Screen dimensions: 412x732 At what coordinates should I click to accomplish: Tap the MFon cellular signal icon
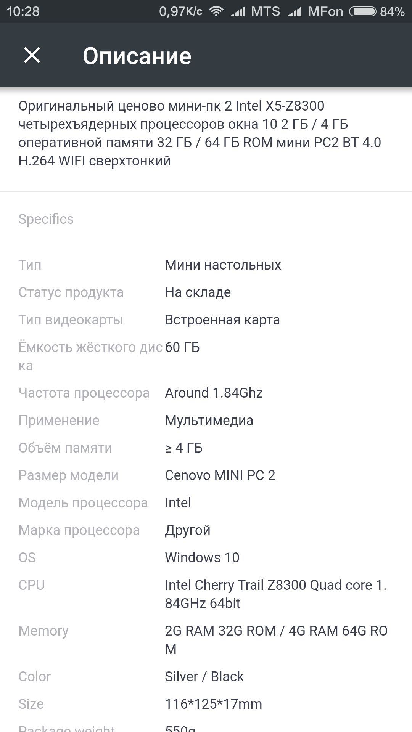(x=296, y=11)
